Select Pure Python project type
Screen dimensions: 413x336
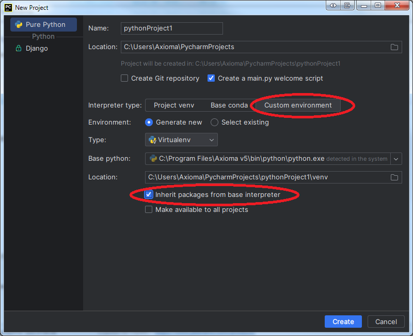coord(43,24)
